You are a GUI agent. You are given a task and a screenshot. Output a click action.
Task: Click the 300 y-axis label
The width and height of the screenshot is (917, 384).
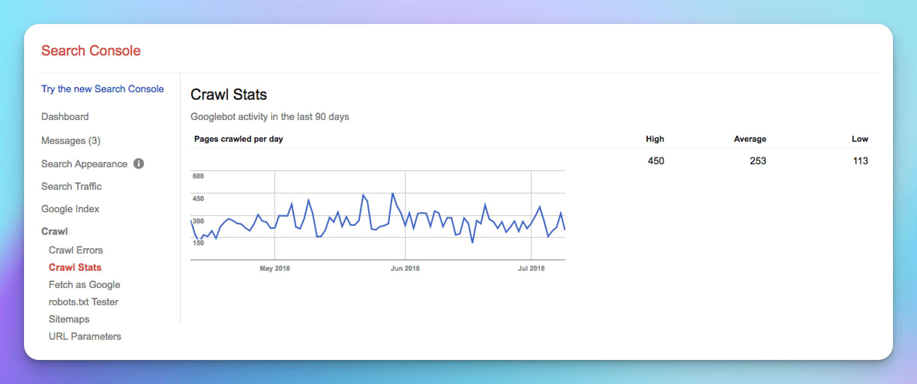click(198, 221)
